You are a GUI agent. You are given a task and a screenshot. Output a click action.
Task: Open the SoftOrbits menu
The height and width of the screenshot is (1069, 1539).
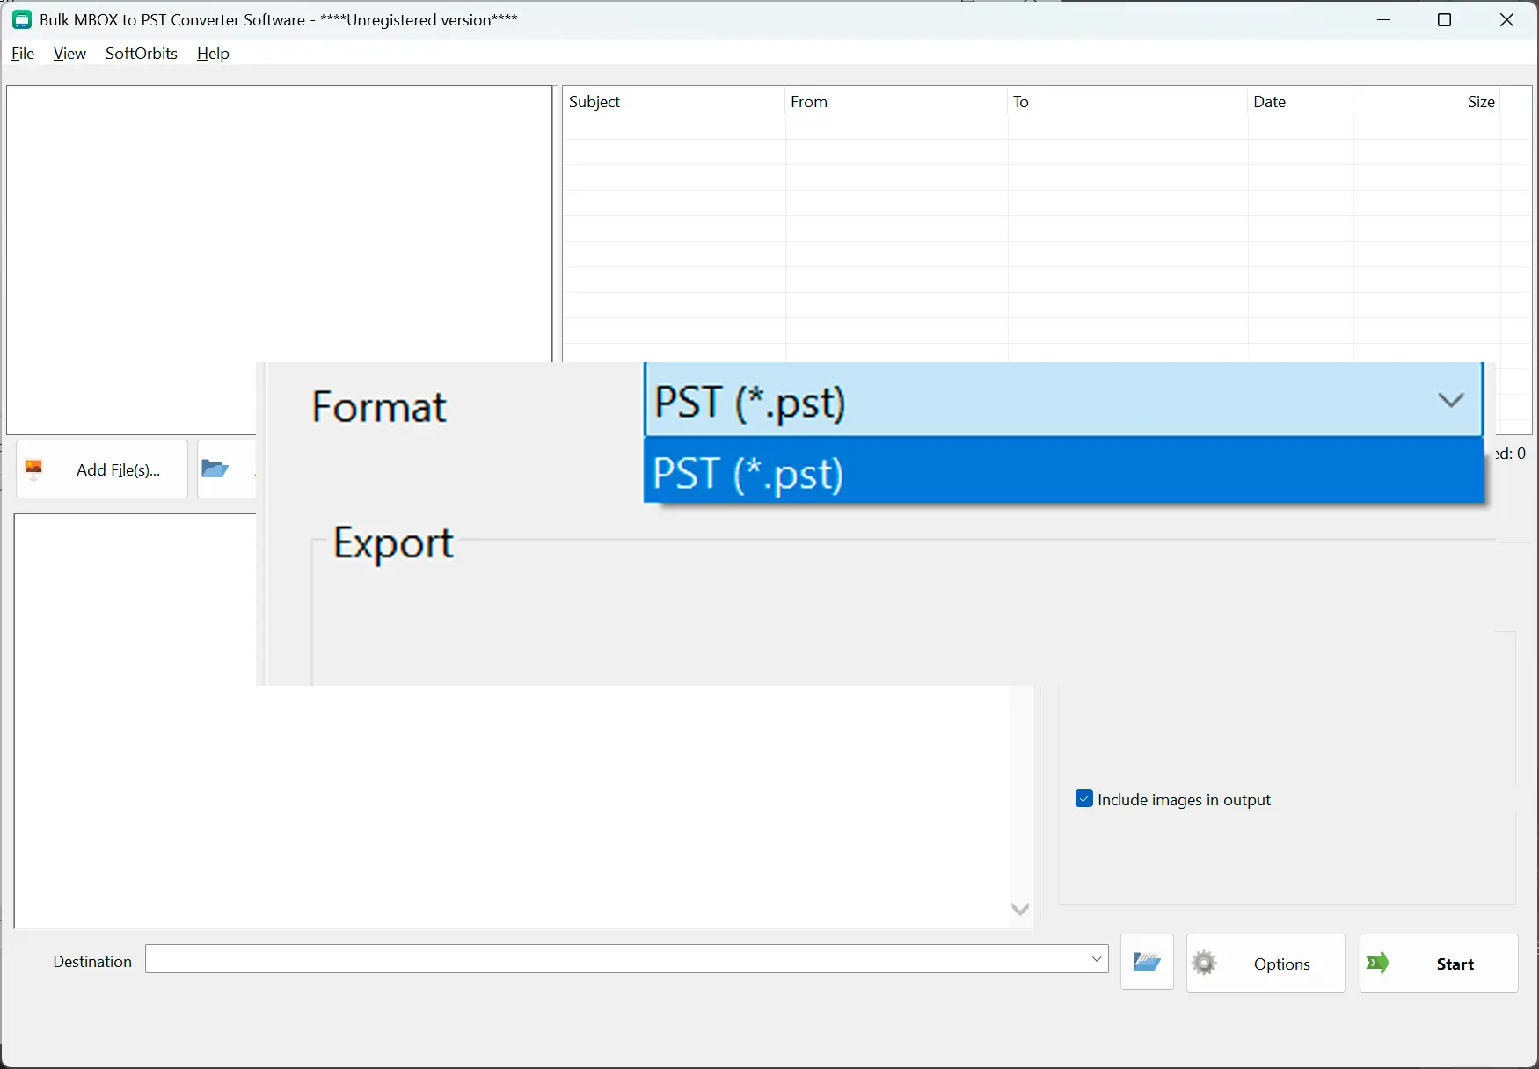[142, 54]
